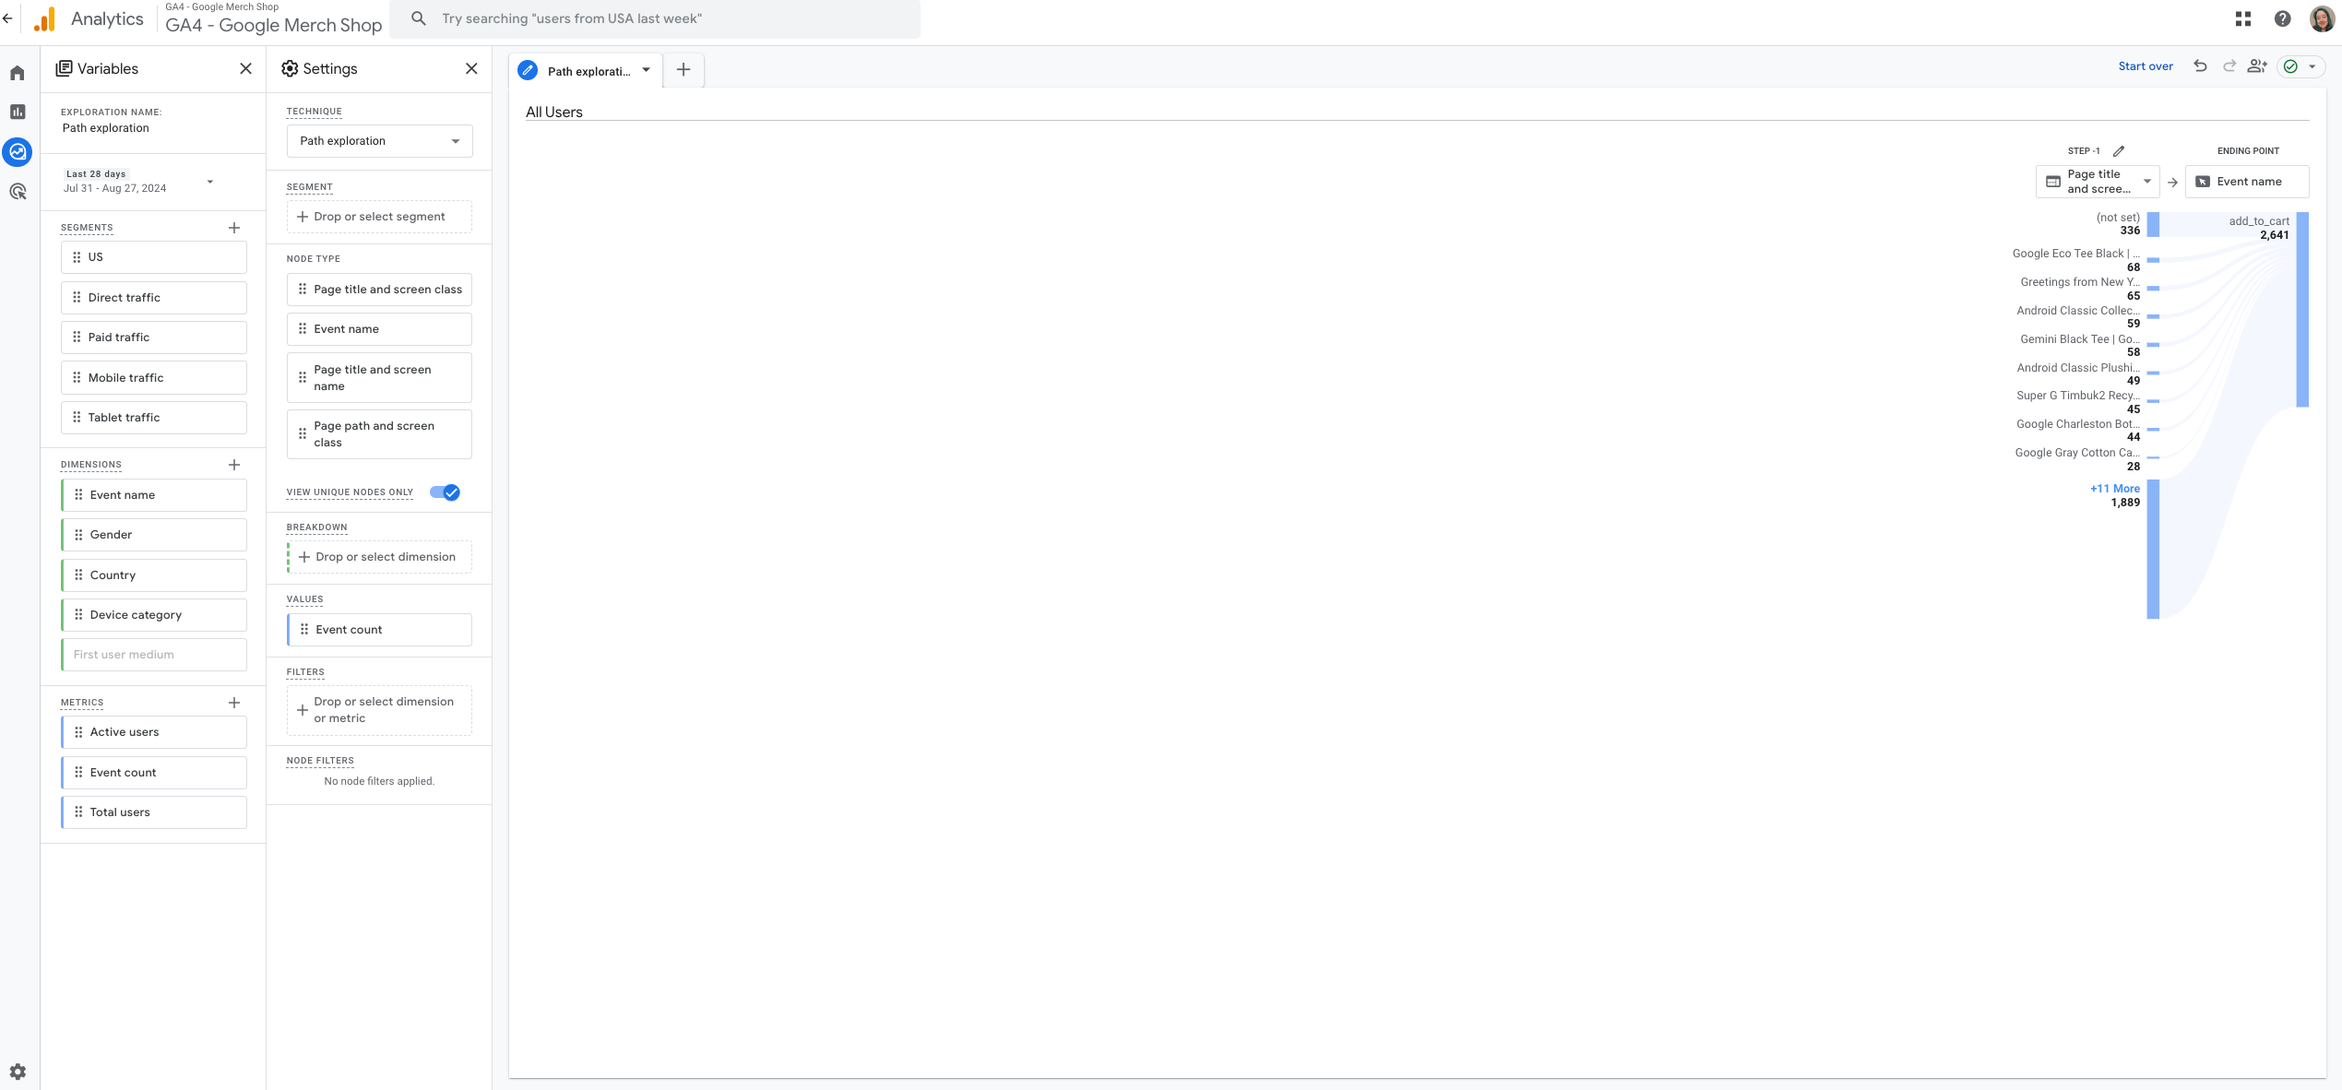The width and height of the screenshot is (2342, 1090).
Task: Select the Device category dimension
Action: (x=154, y=615)
